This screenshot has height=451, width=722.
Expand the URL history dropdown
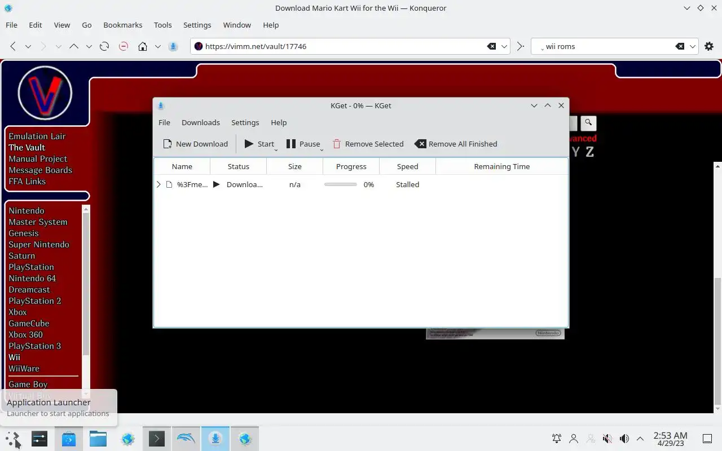(505, 46)
